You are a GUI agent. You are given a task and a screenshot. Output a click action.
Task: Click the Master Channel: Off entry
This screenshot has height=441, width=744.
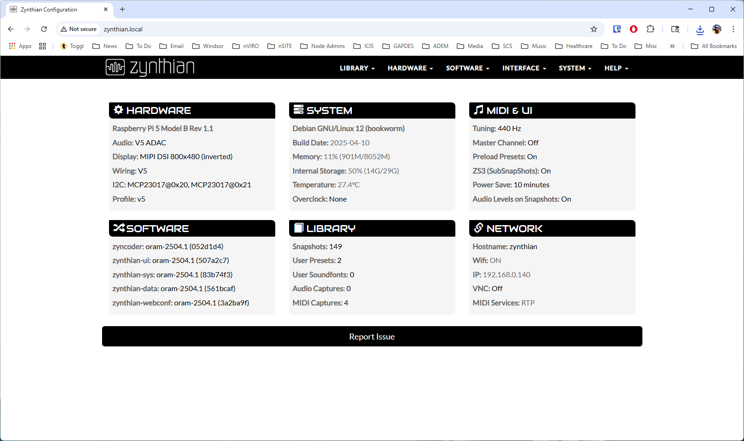click(505, 143)
